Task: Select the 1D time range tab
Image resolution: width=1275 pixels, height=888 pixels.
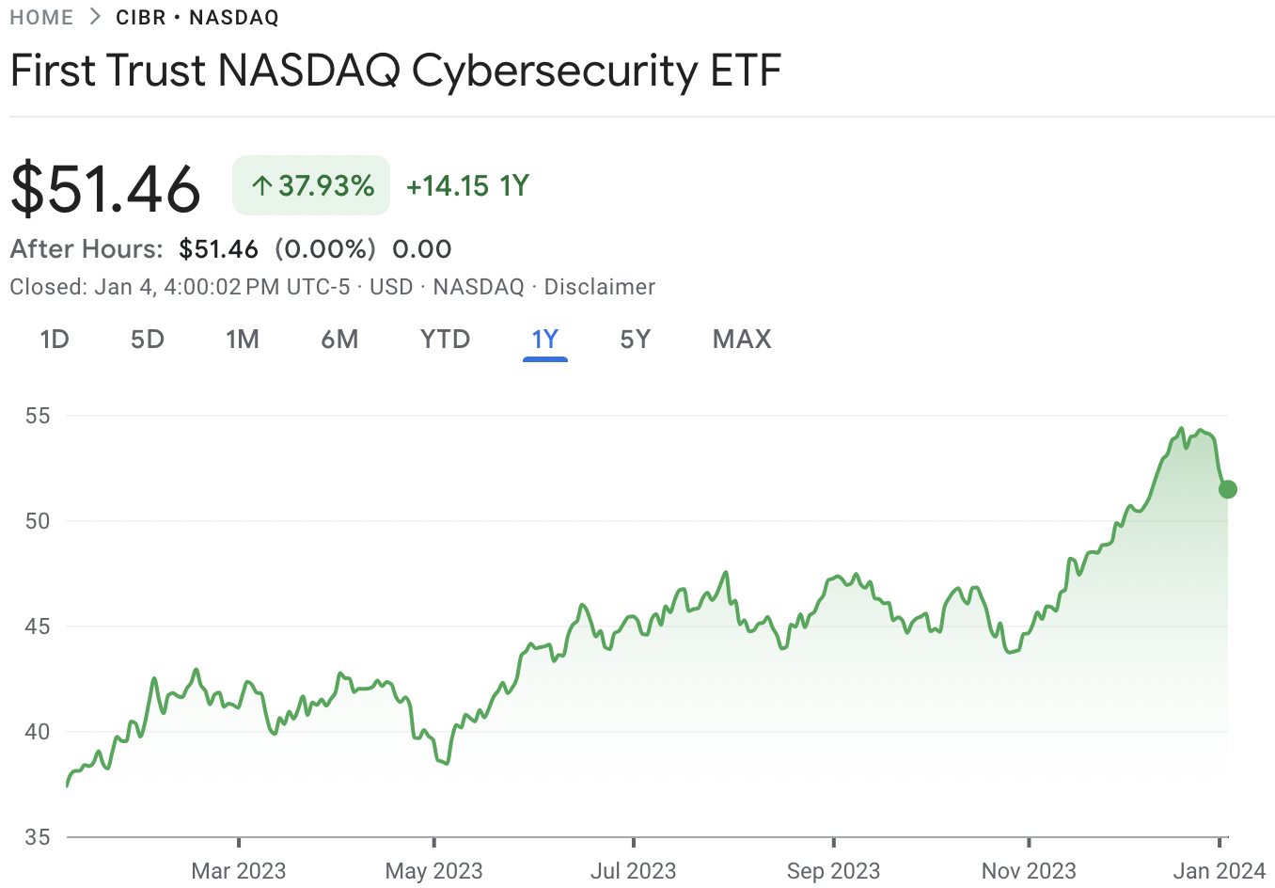Action: tap(55, 340)
